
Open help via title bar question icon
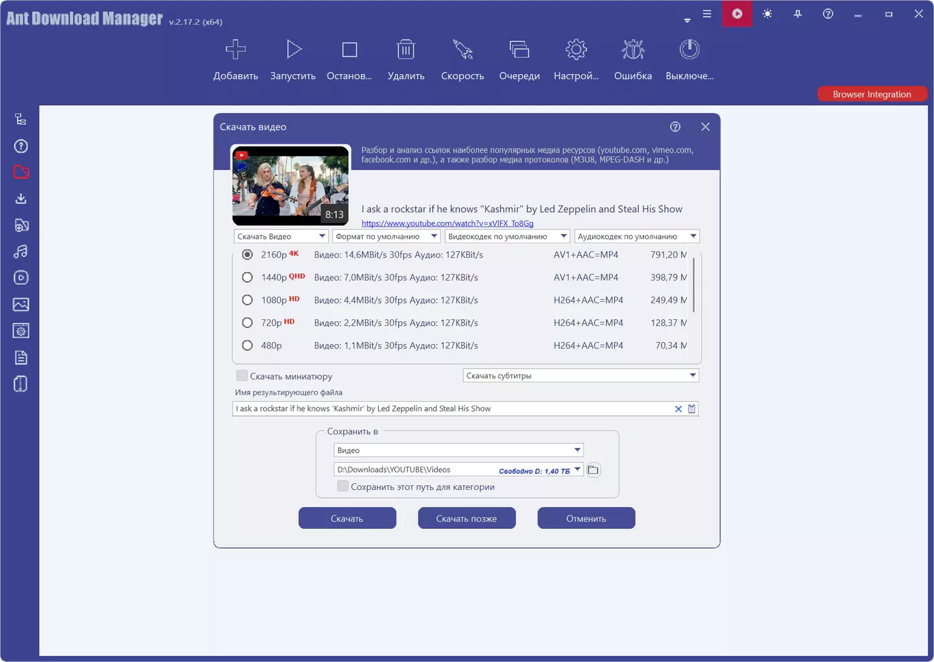[x=828, y=14]
